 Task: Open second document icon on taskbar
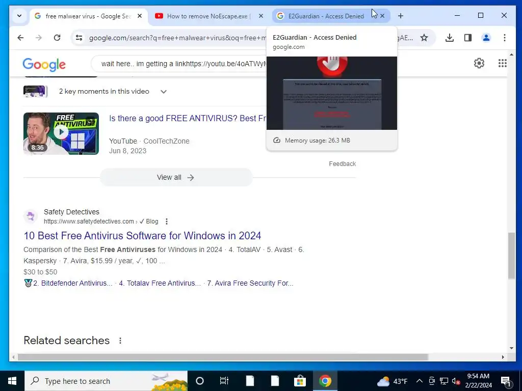click(x=275, y=381)
